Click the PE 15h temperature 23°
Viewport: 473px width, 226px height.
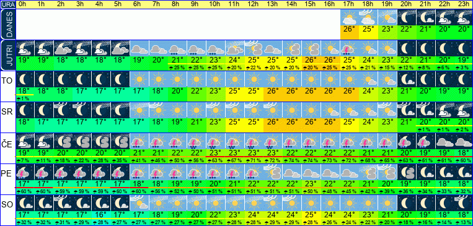[311, 184]
